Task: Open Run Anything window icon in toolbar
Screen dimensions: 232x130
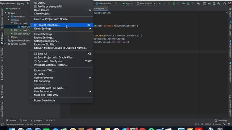Action: pos(204,3)
